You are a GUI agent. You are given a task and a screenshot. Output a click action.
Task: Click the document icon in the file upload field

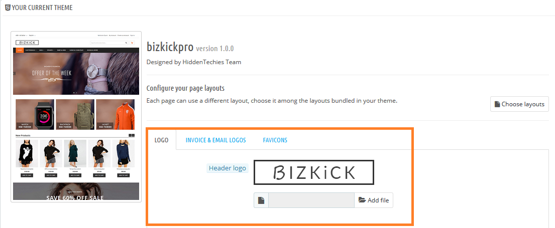pyautogui.click(x=261, y=200)
